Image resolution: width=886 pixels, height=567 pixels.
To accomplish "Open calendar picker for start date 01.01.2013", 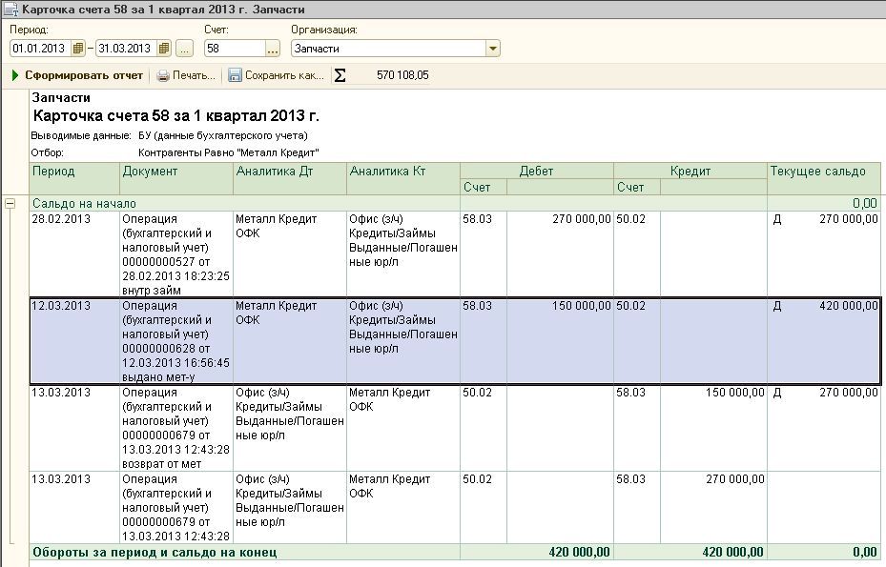I will click(x=78, y=49).
